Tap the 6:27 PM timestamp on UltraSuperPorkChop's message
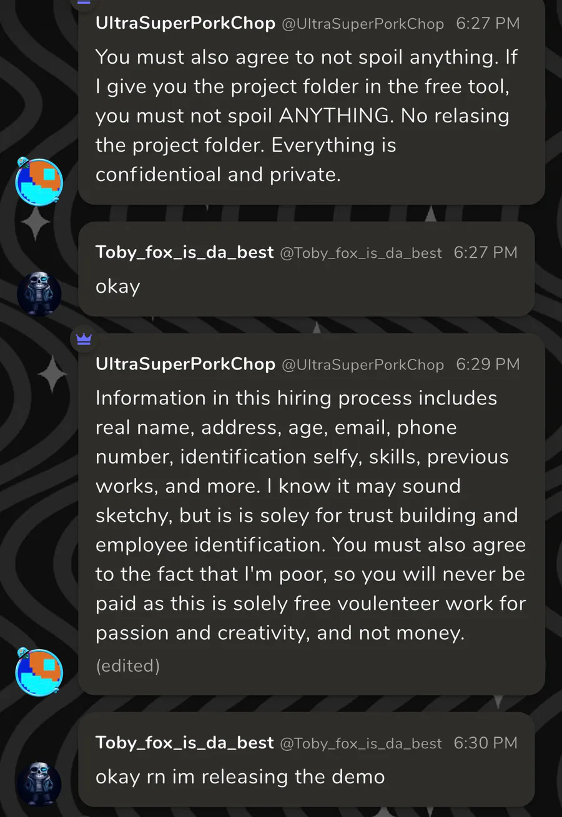Image resolution: width=562 pixels, height=817 pixels. click(488, 24)
